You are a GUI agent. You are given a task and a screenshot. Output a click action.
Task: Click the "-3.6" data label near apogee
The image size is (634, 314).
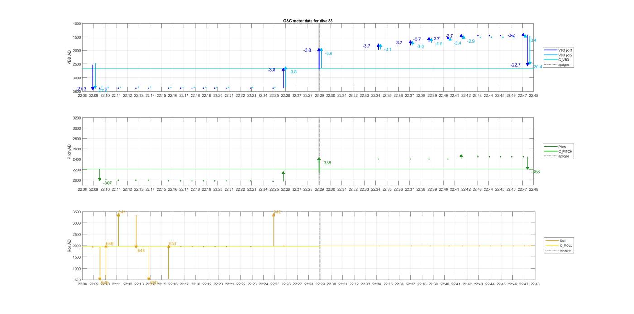coord(328,53)
